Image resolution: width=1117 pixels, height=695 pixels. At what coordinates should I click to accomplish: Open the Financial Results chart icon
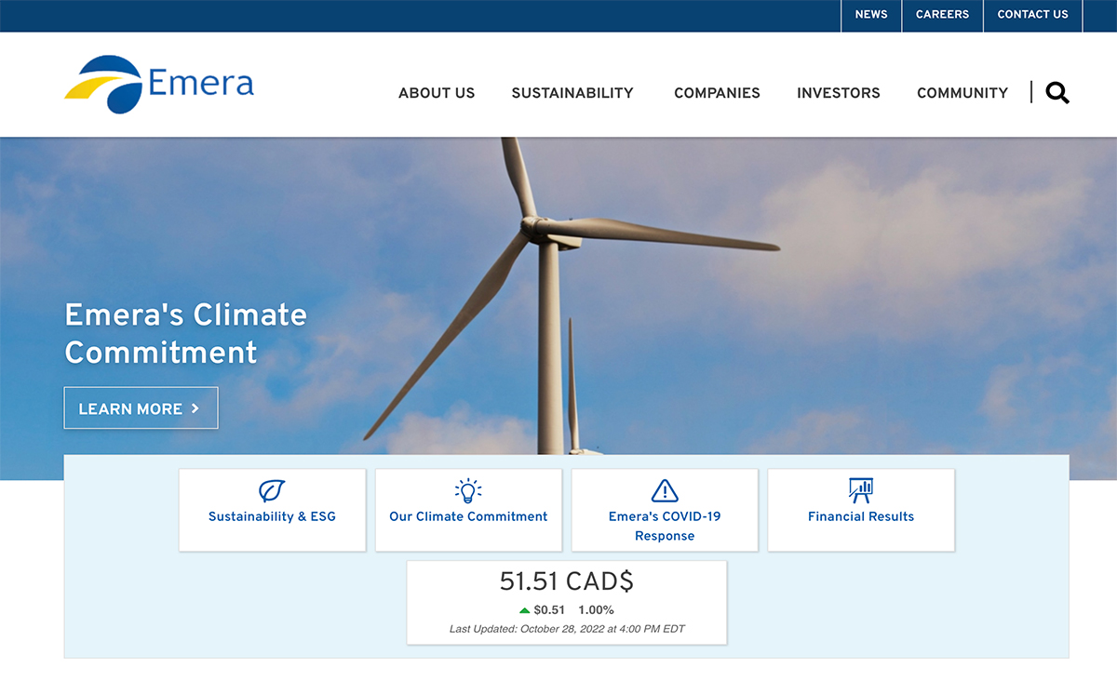[x=861, y=490]
